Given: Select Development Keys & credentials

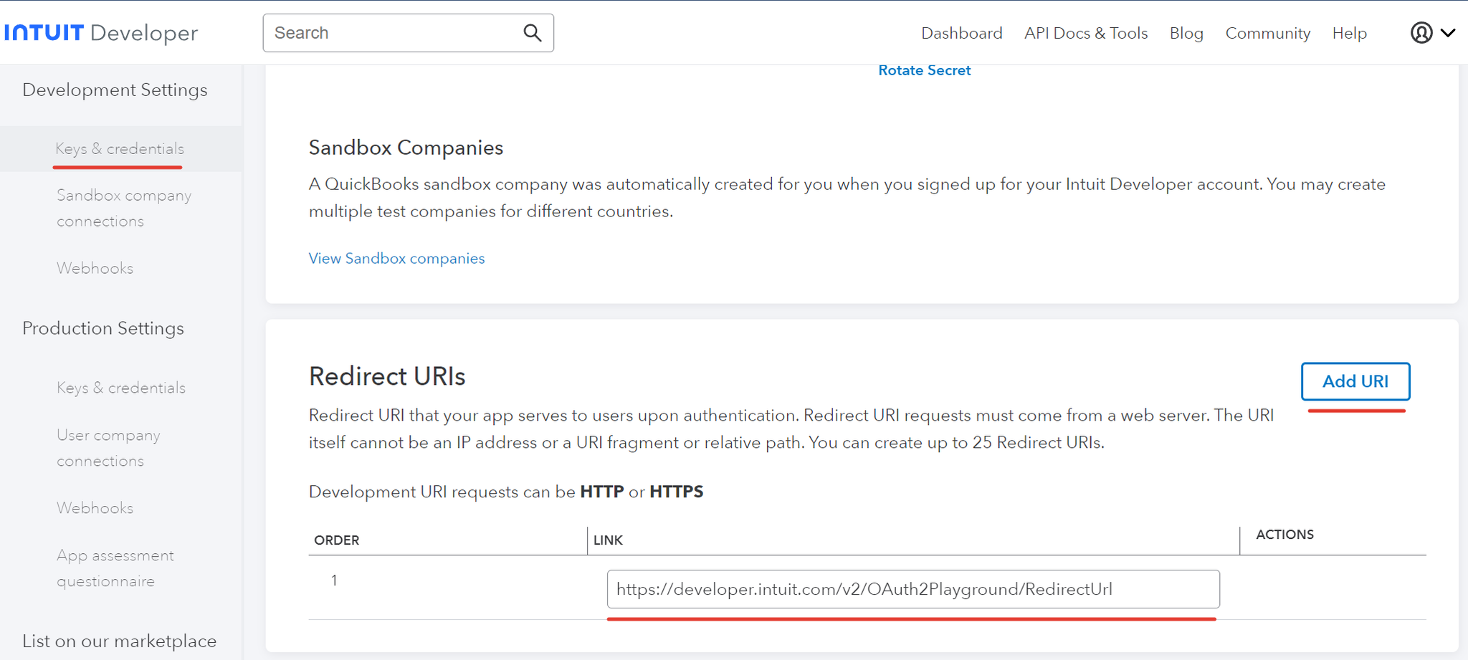Looking at the screenshot, I should 120,148.
